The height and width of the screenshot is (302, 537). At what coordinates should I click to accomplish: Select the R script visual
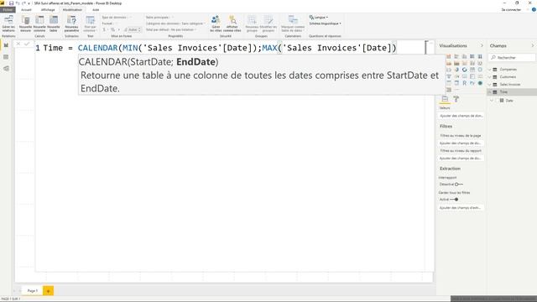(x=464, y=83)
